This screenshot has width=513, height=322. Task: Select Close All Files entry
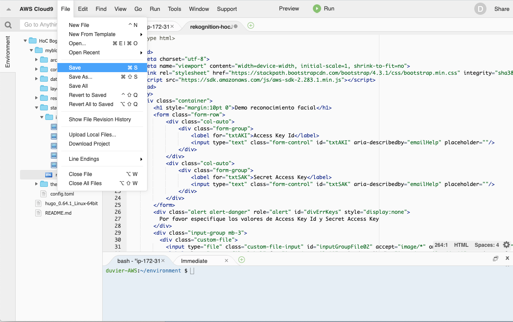(x=102, y=183)
